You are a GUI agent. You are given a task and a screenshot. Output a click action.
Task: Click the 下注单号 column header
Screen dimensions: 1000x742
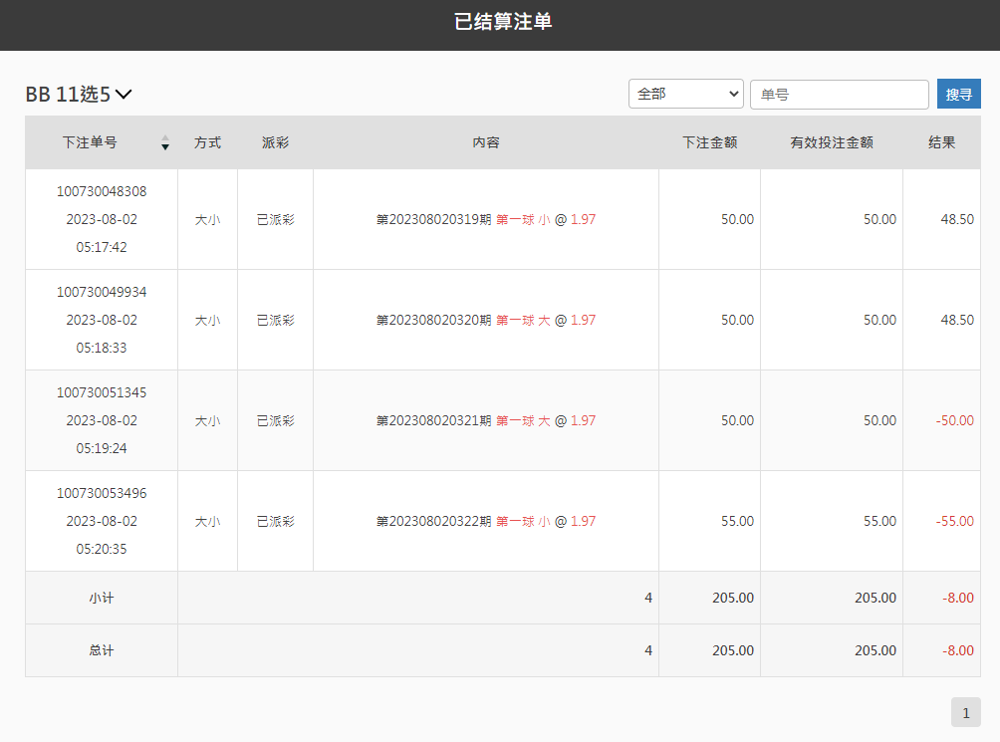coord(90,142)
